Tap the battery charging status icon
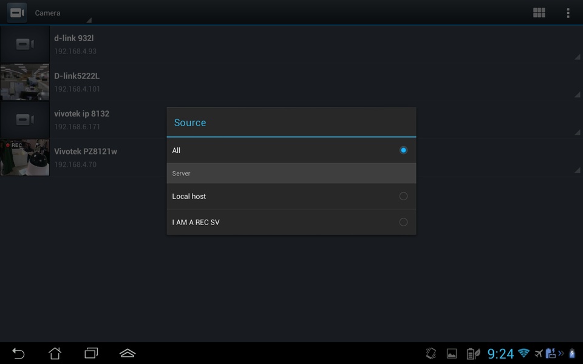The width and height of the screenshot is (583, 364). [572, 354]
